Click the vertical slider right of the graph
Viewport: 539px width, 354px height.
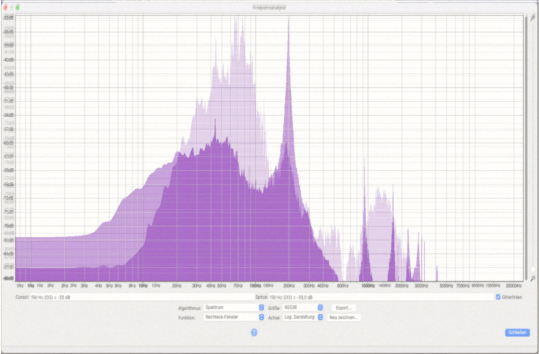point(526,147)
